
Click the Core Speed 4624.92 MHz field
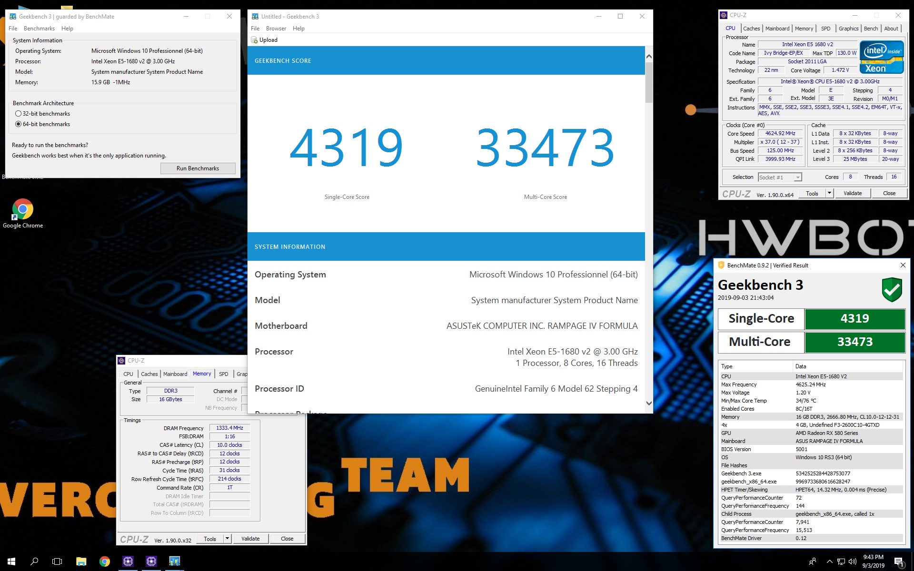coord(780,134)
